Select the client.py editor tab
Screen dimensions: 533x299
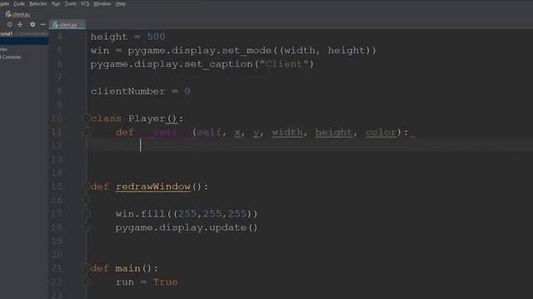(x=67, y=24)
